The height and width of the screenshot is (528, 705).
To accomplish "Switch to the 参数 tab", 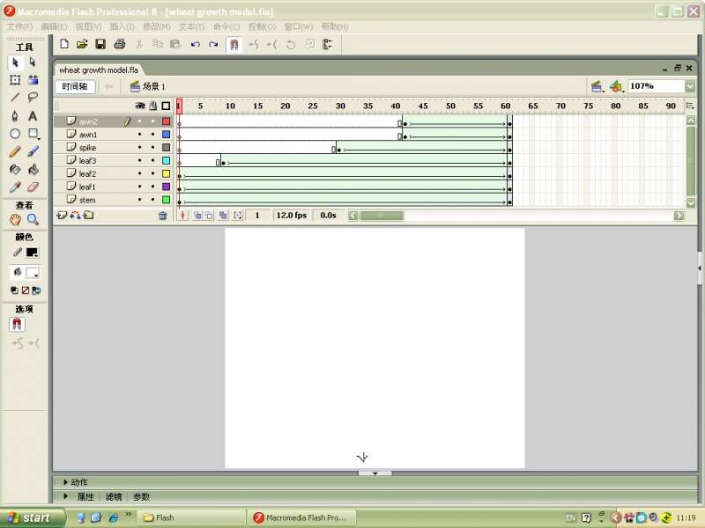I will click(141, 496).
